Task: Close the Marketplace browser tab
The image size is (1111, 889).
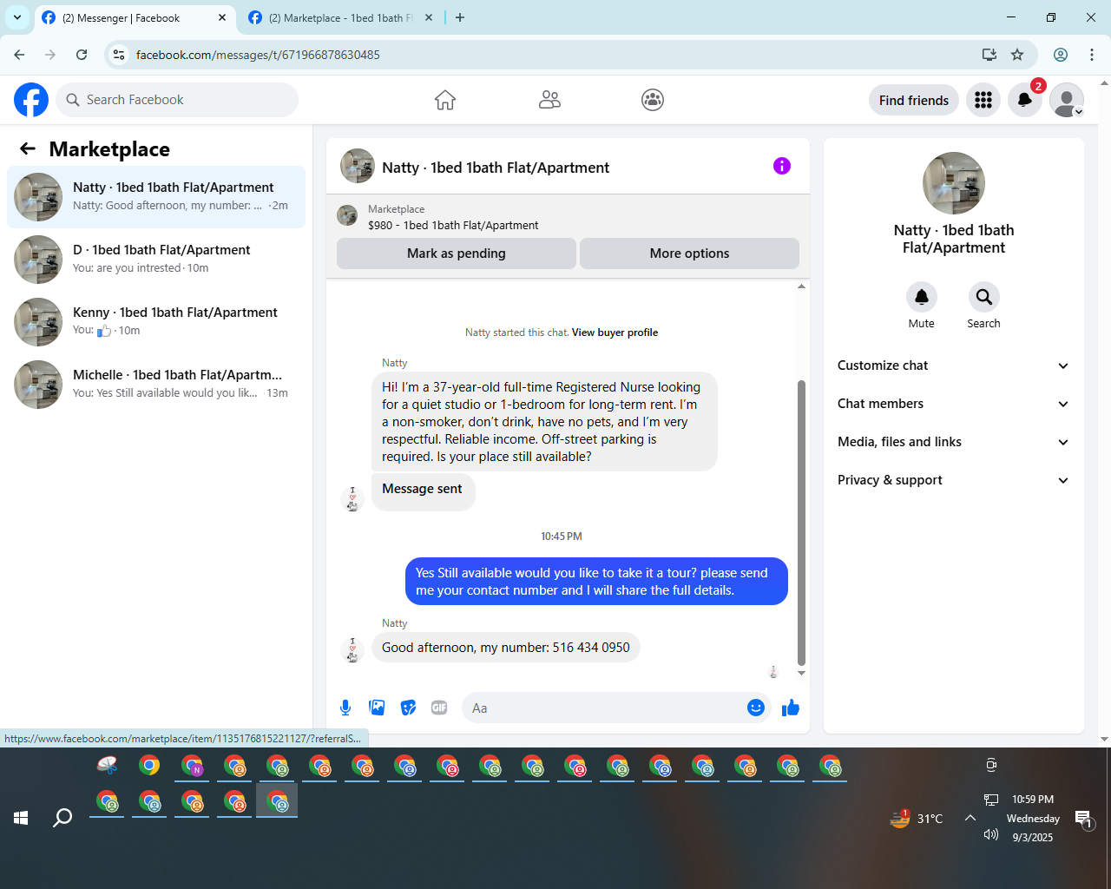Action: pos(429,17)
